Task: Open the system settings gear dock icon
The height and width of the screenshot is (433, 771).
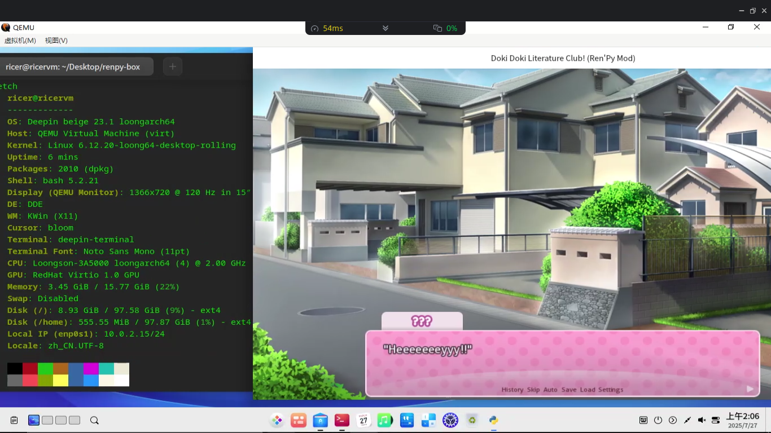Action: pos(450,420)
